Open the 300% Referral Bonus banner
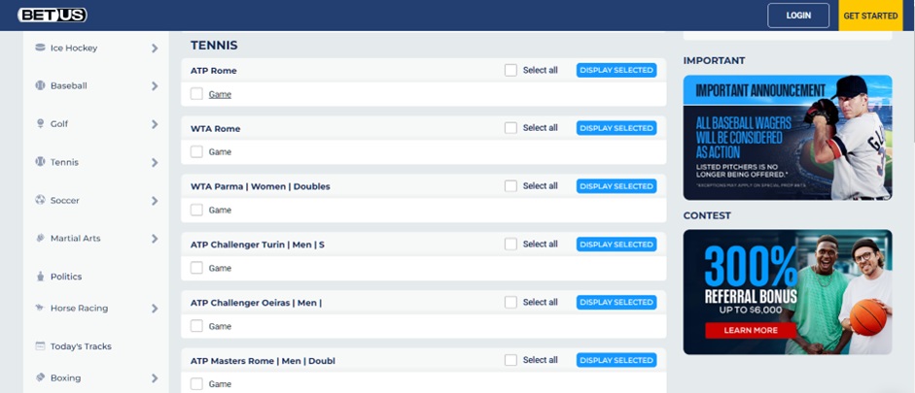The width and height of the screenshot is (915, 393). coord(787,291)
